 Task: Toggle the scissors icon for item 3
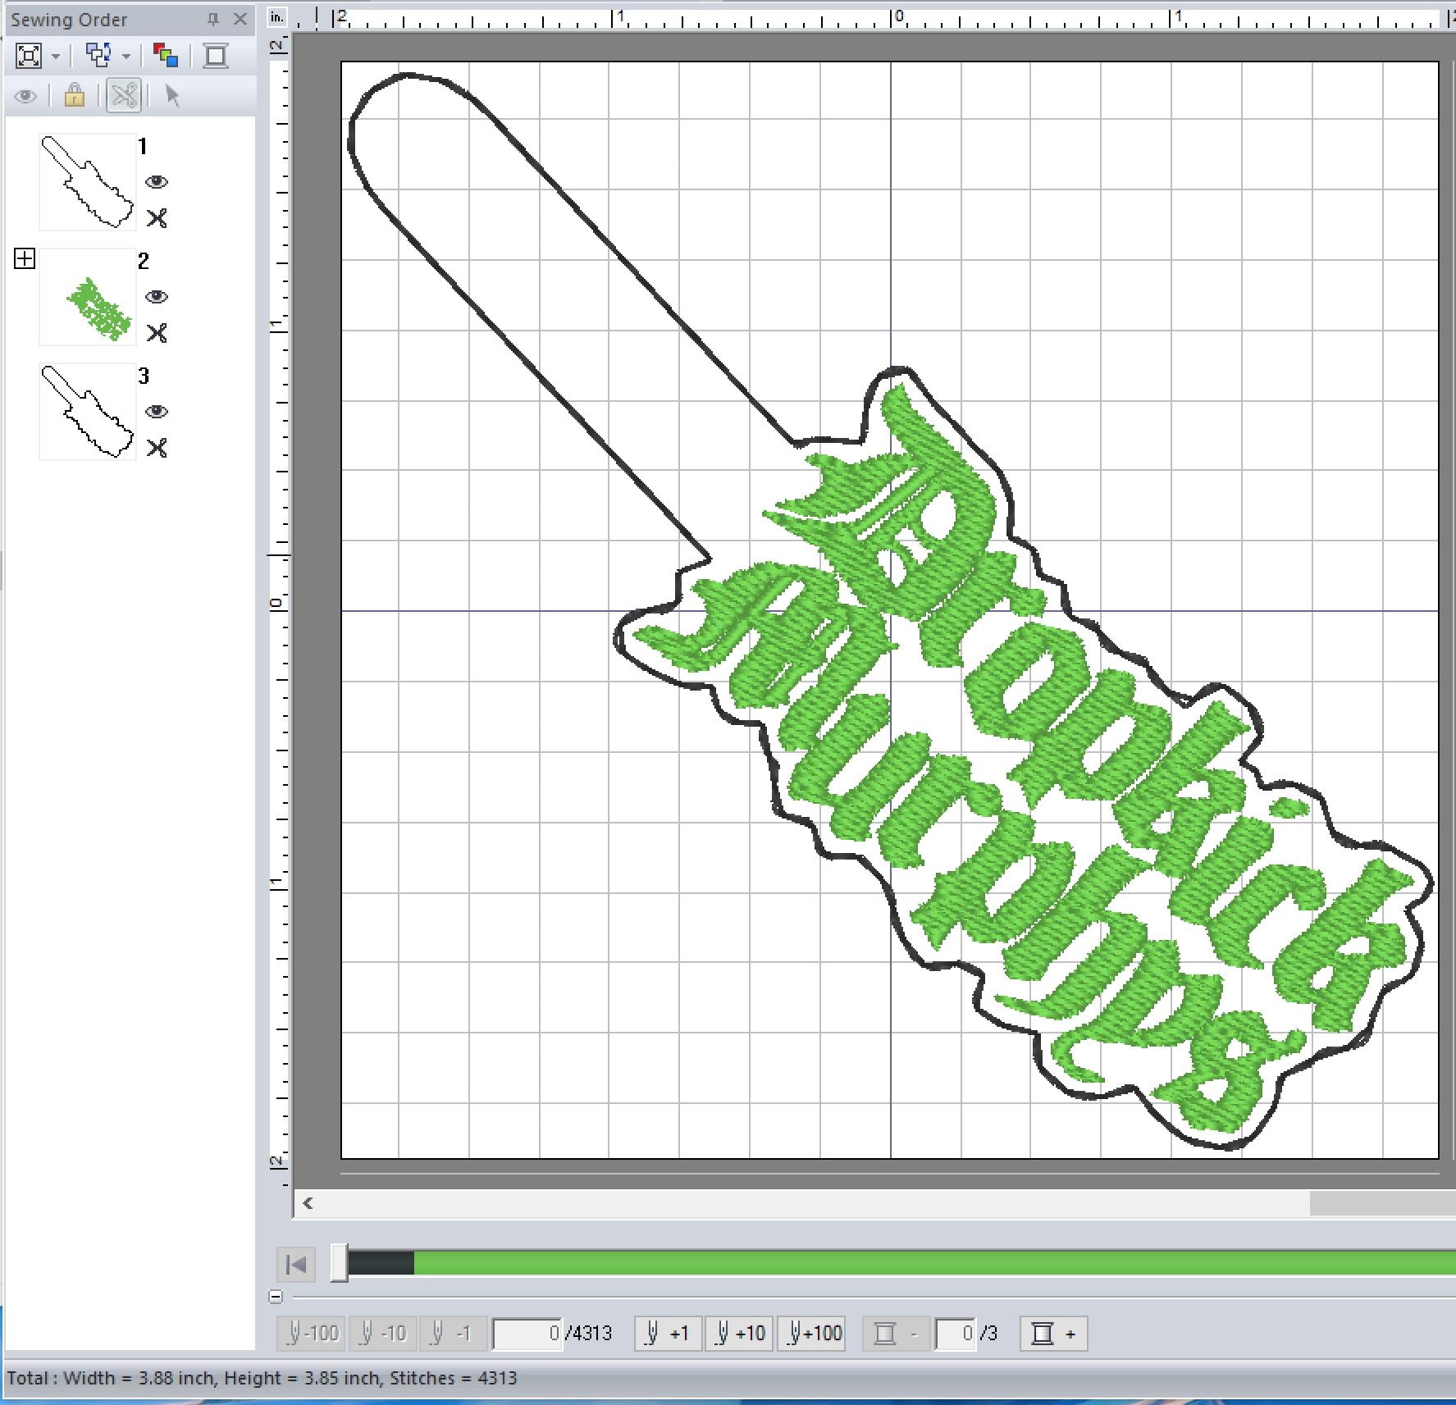click(157, 448)
